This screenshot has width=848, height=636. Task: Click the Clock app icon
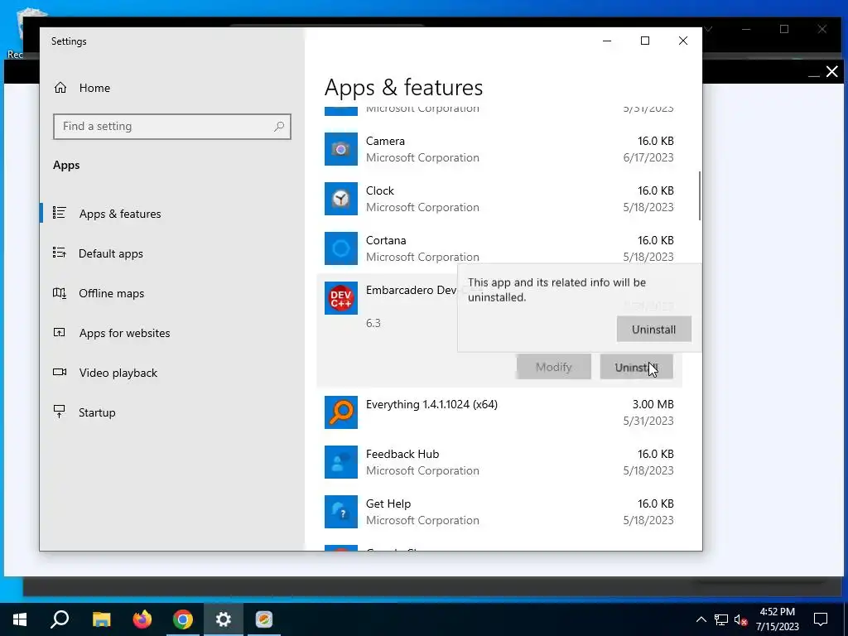pos(340,199)
